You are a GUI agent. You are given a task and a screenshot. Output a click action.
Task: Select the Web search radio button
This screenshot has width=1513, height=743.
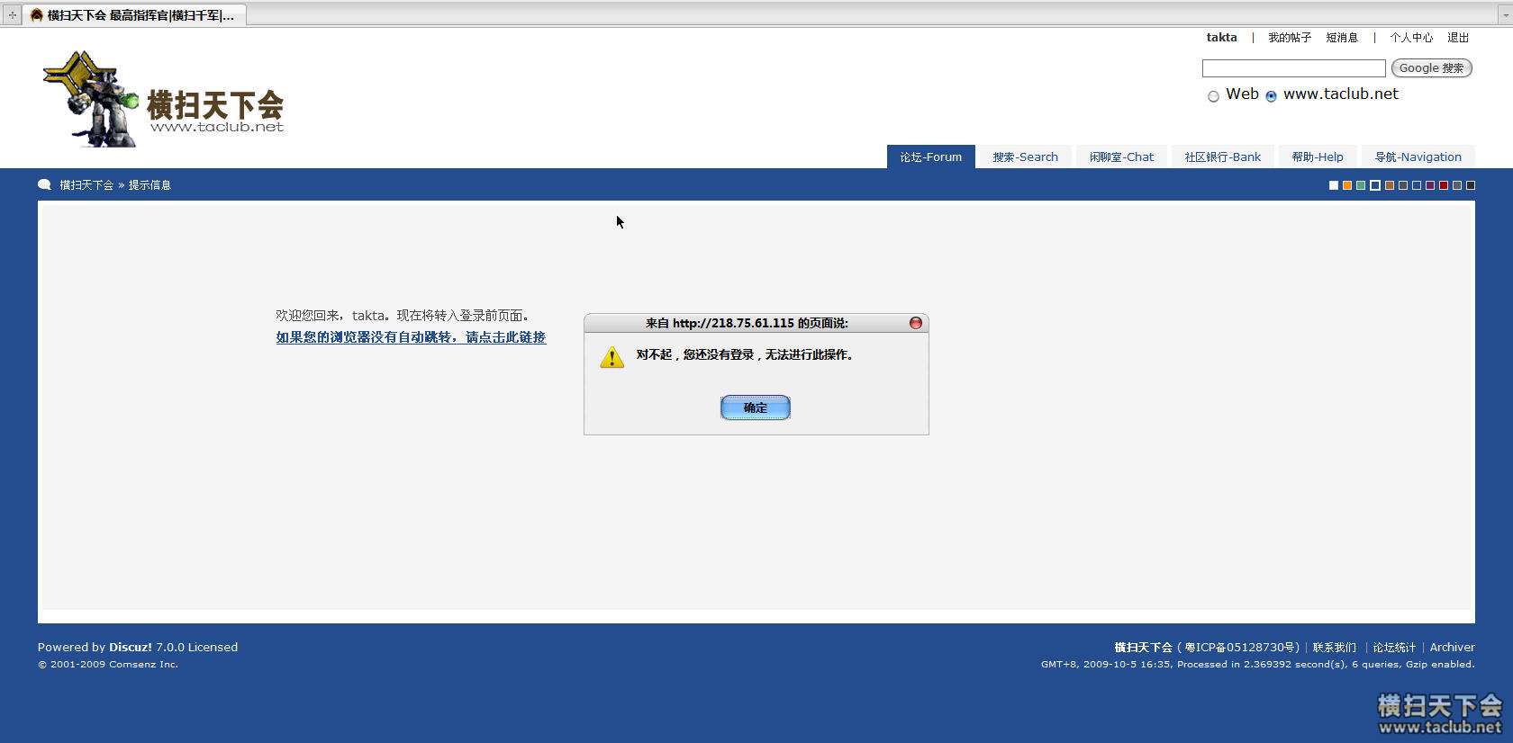point(1213,96)
